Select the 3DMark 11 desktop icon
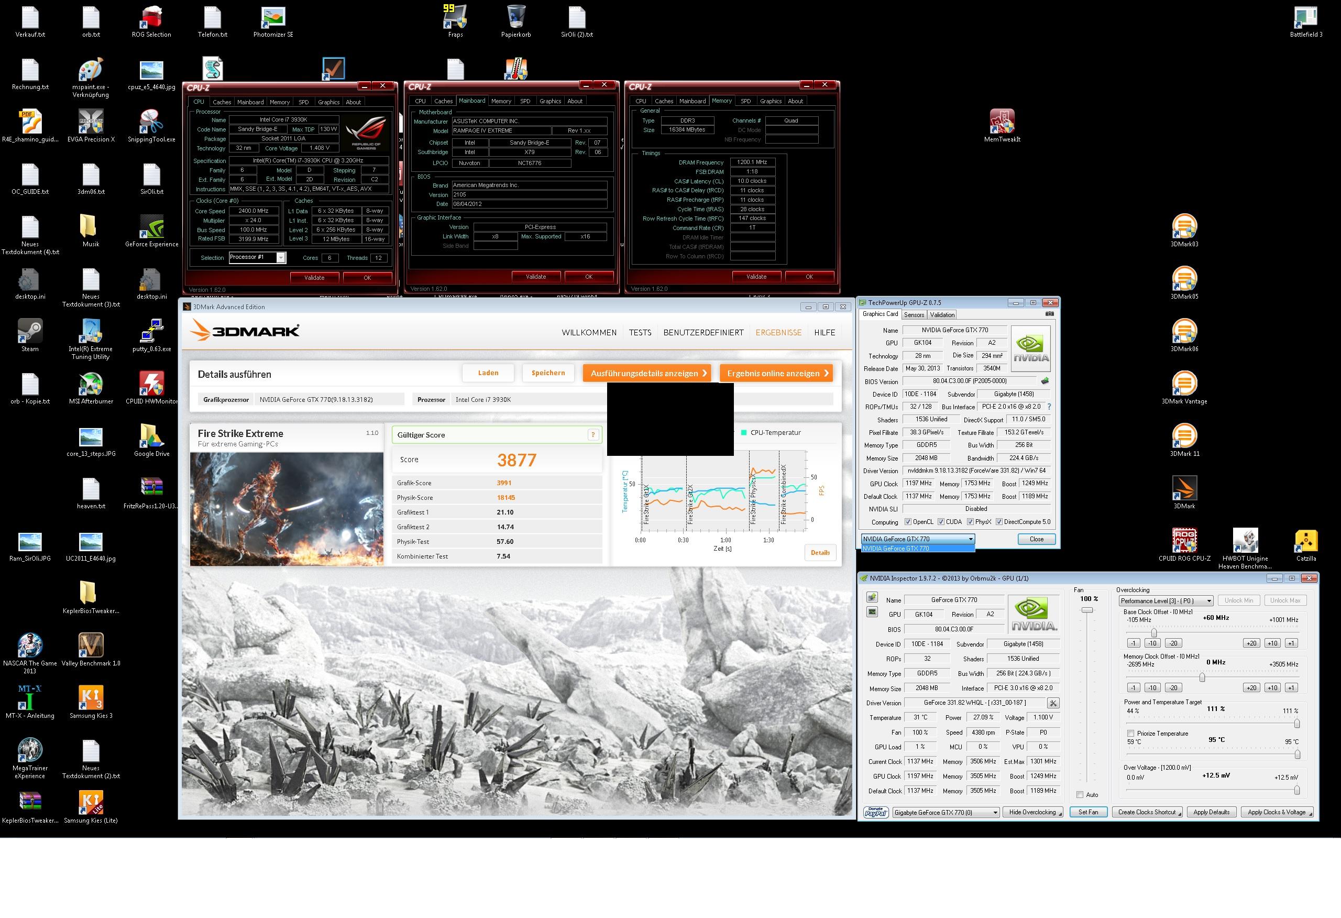The width and height of the screenshot is (1341, 918). 1184,440
